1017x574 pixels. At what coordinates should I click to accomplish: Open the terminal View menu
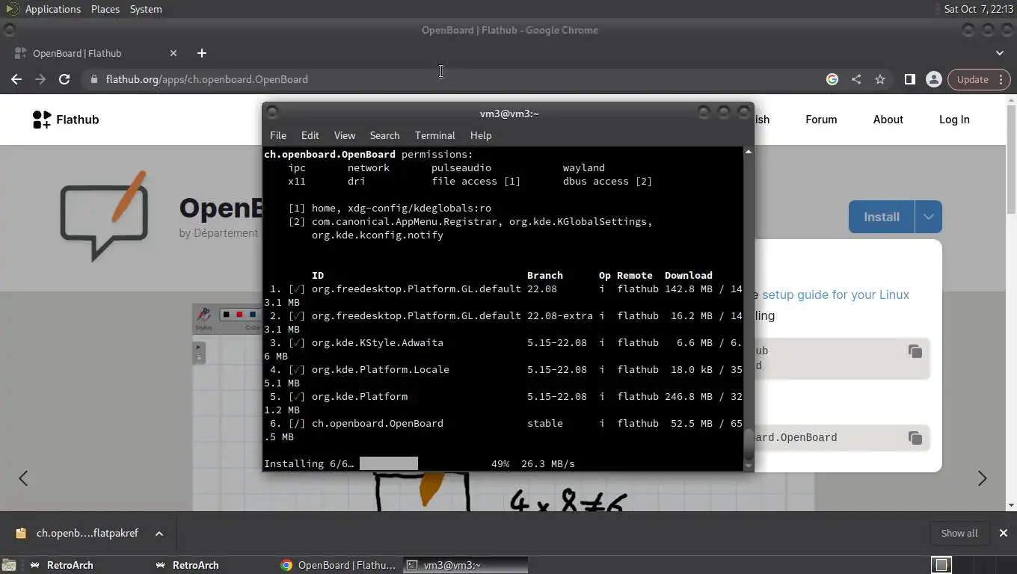pyautogui.click(x=345, y=135)
